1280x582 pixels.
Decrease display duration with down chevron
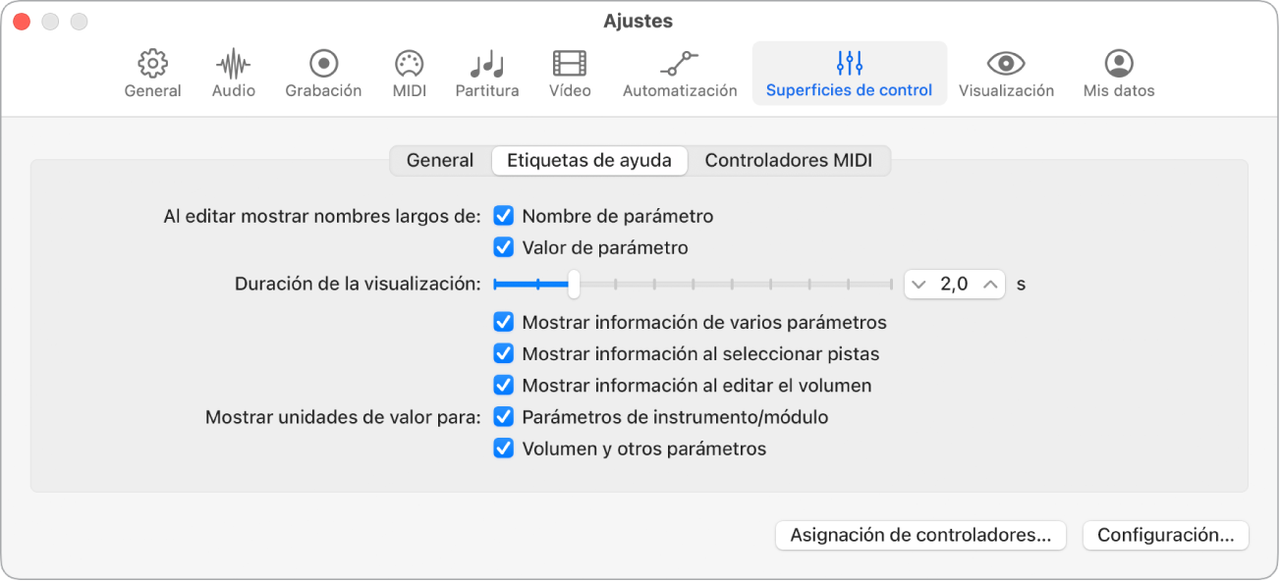coord(919,285)
